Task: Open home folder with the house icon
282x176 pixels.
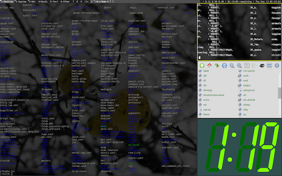Action: tap(209, 65)
